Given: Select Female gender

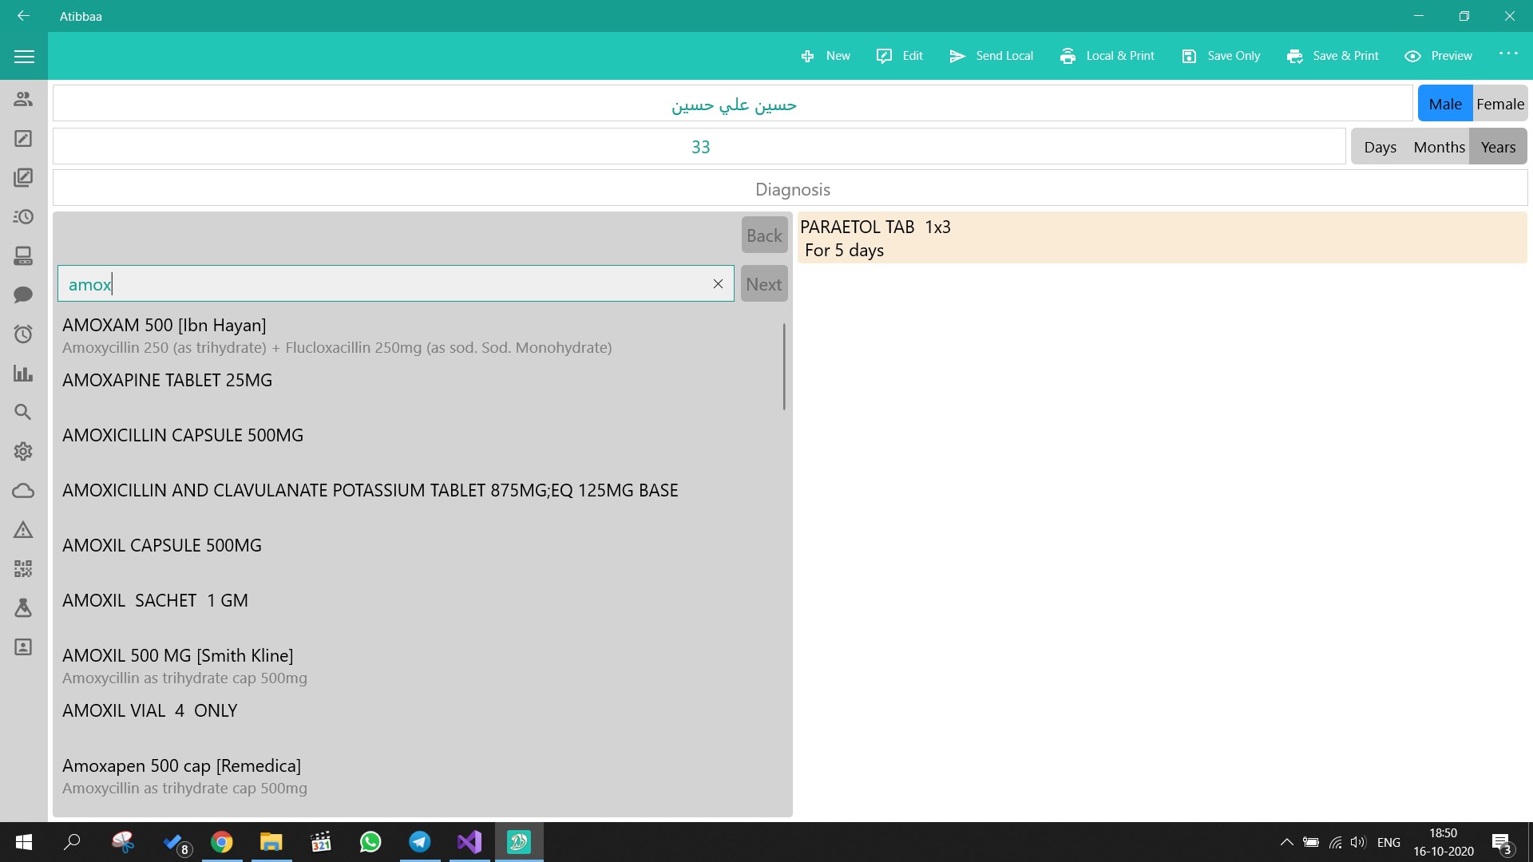Looking at the screenshot, I should point(1499,104).
